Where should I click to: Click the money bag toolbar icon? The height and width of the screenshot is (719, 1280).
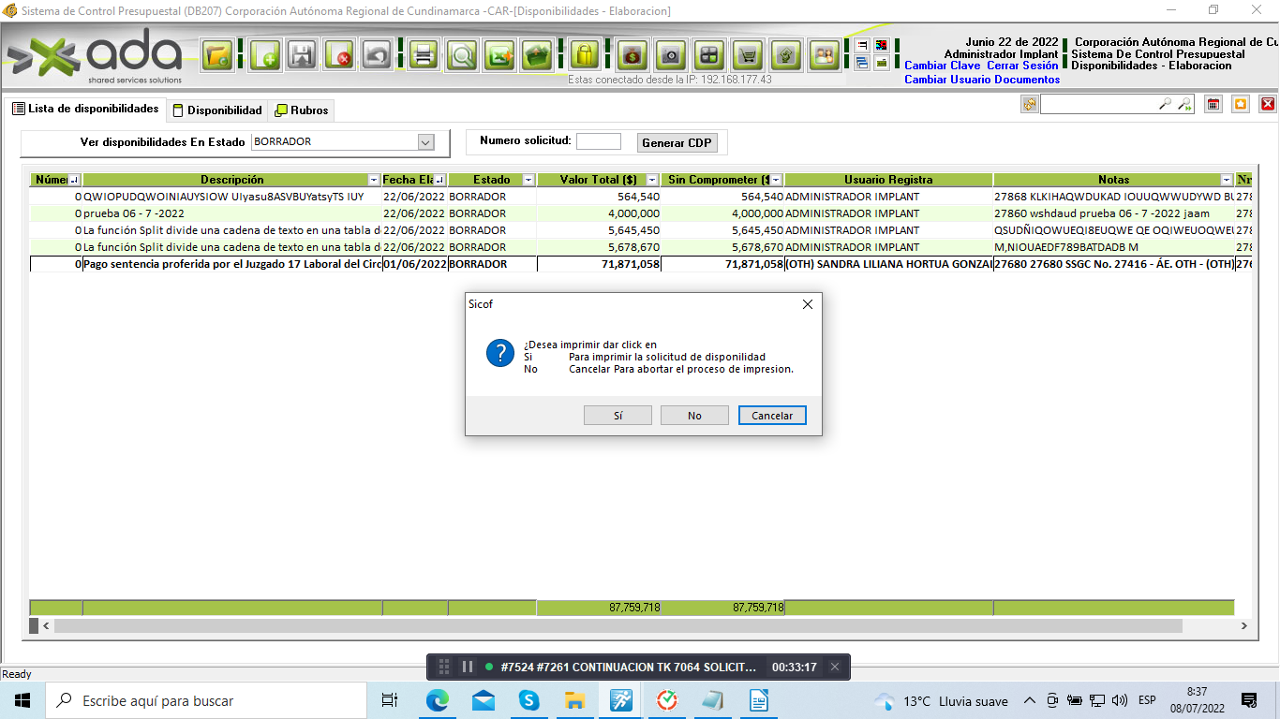633,56
